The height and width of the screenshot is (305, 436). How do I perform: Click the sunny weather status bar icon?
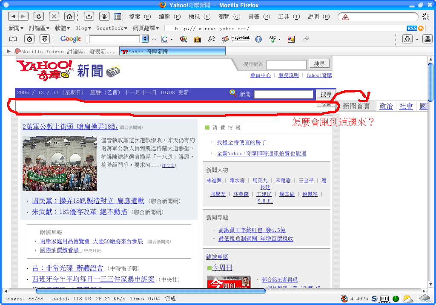[x=408, y=299]
